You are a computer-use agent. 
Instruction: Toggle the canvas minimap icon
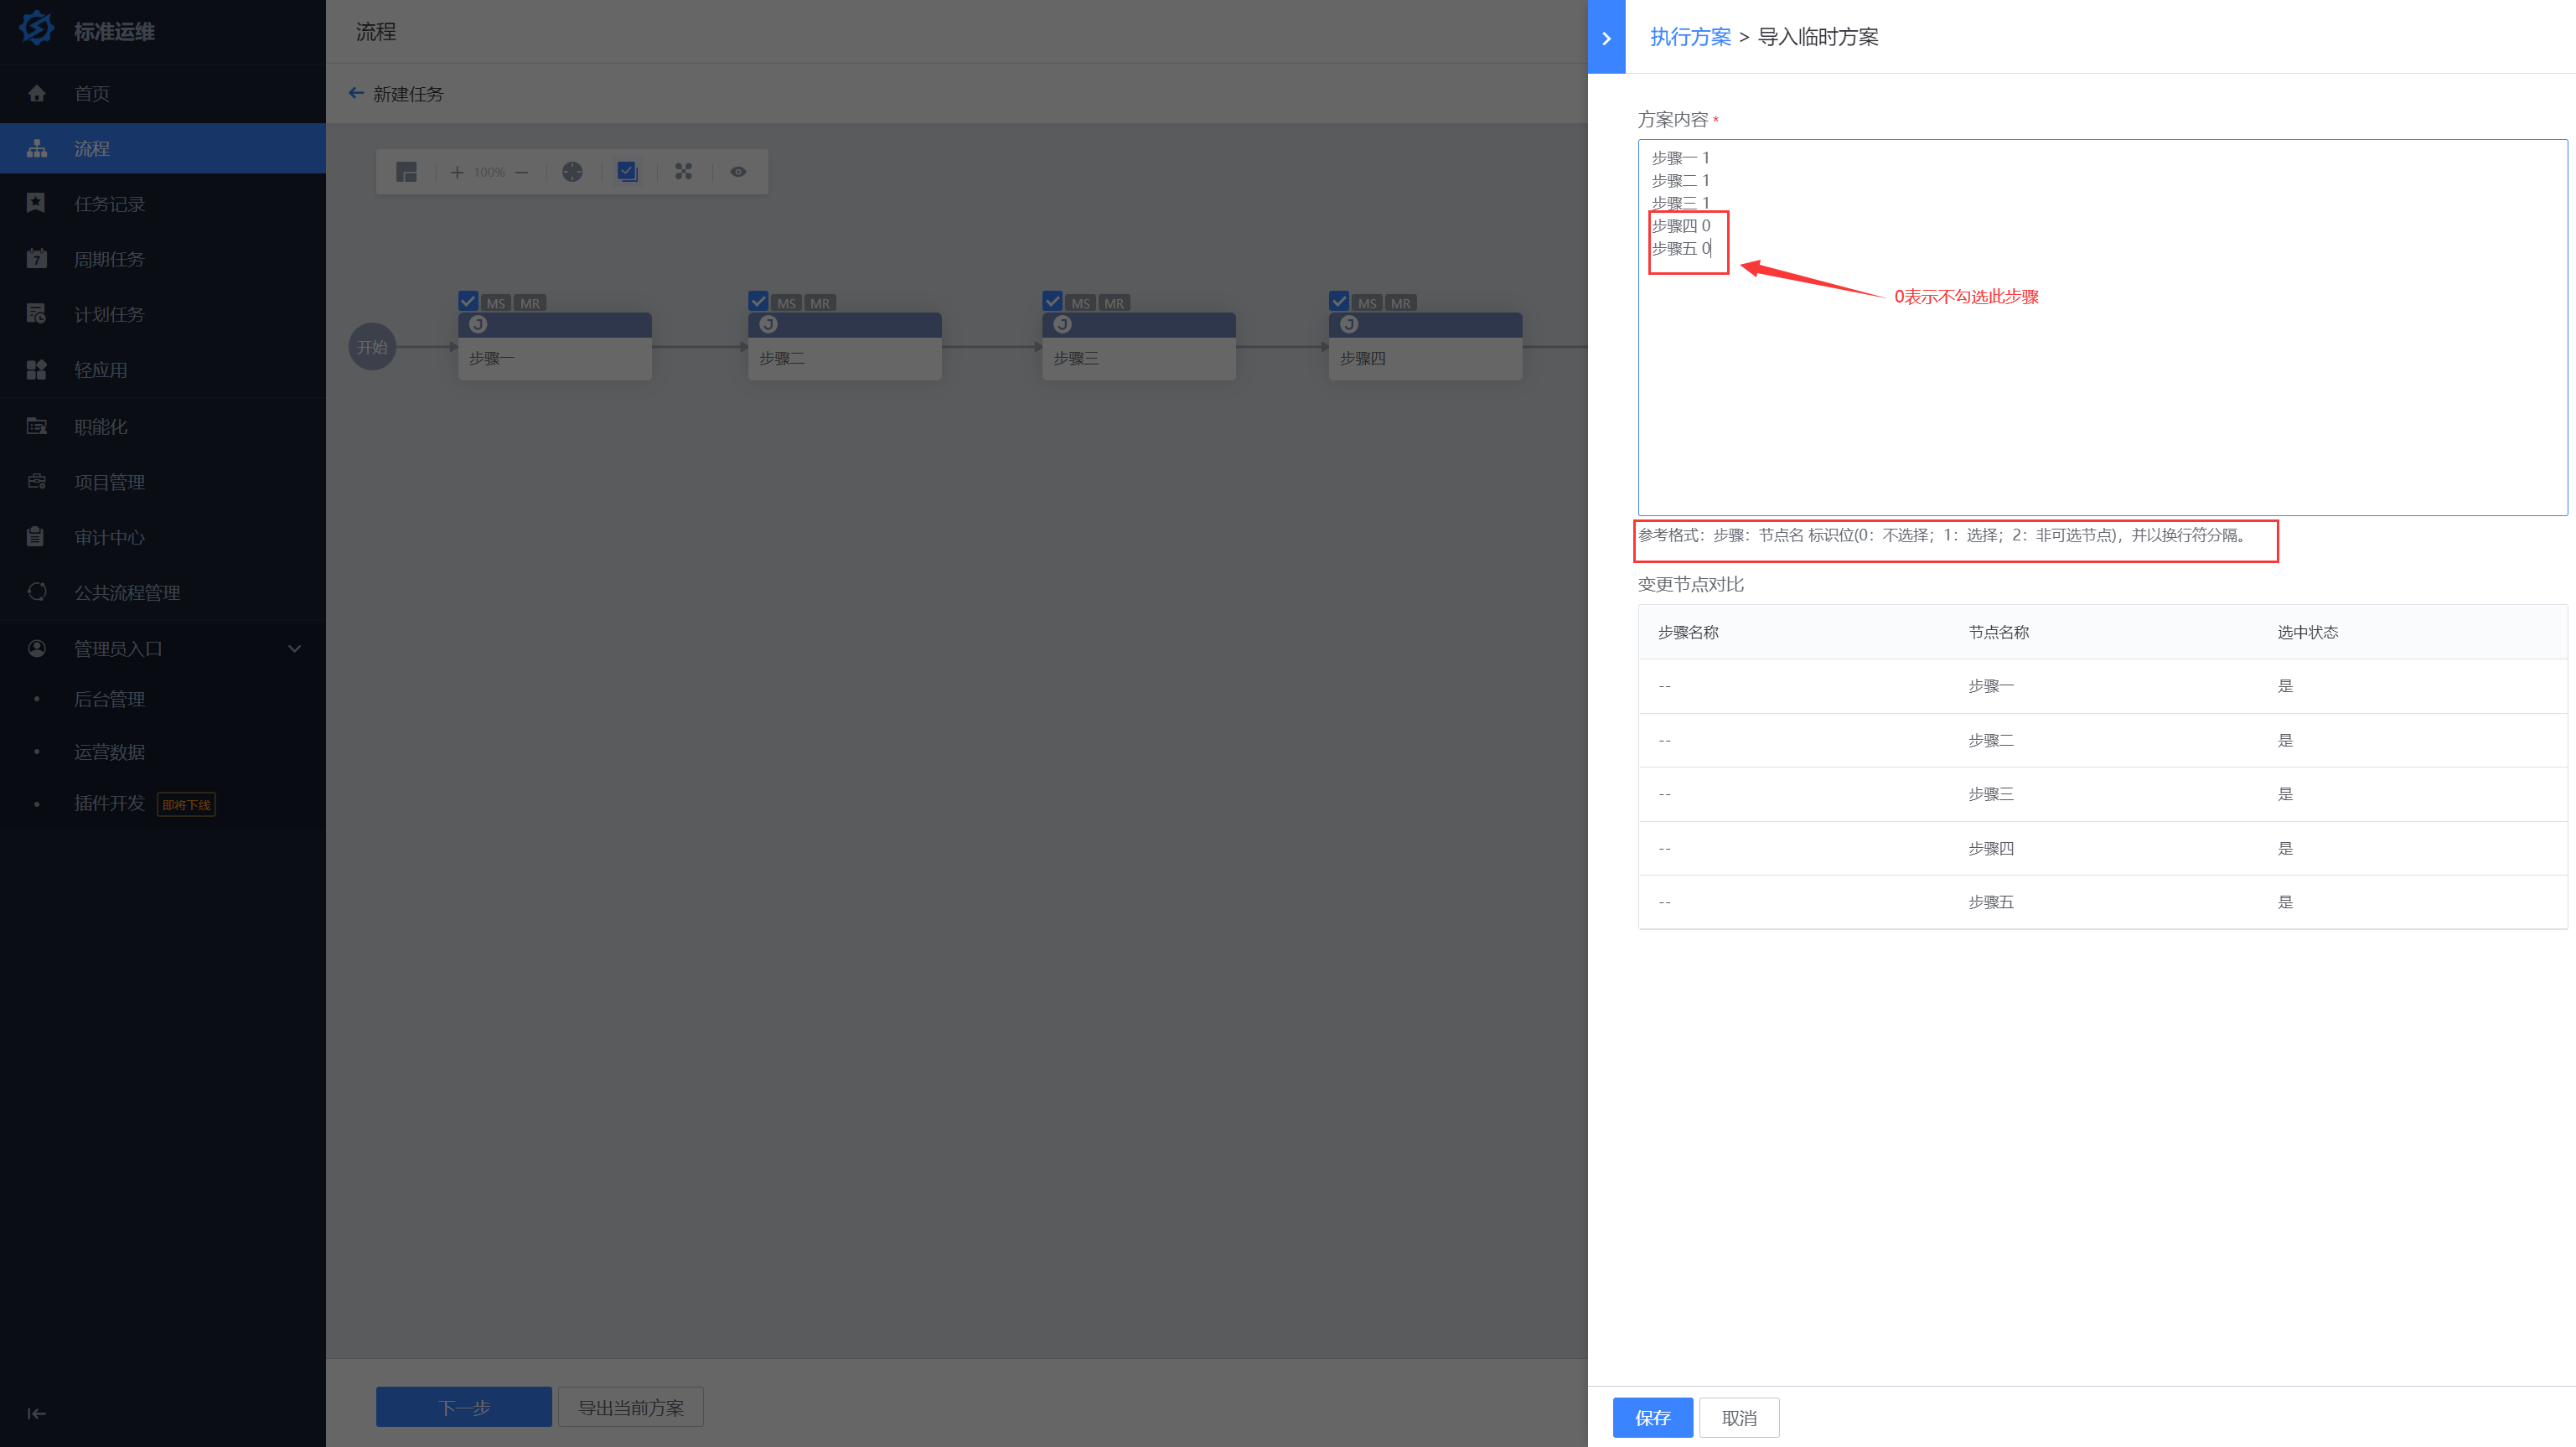point(406,172)
